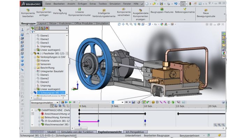
Task: Click Ausgeblendete Komponenten anzeigen
Action: coord(140,15)
